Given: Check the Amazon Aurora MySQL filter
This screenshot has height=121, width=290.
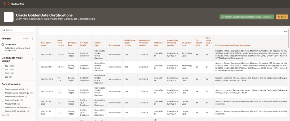Looking at the screenshot, I should coord(3,89).
